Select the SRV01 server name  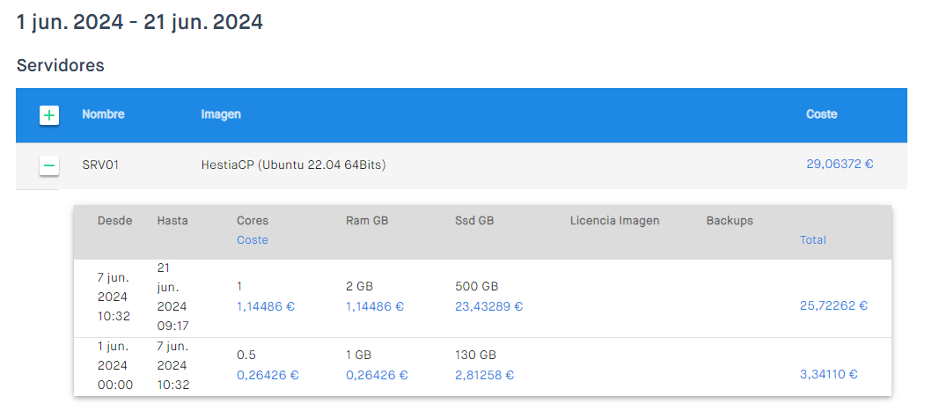[x=100, y=165]
